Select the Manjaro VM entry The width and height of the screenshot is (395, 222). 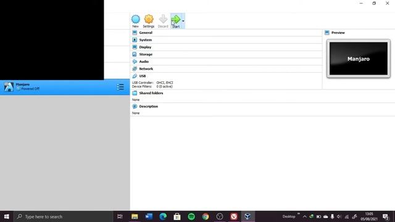click(x=65, y=87)
